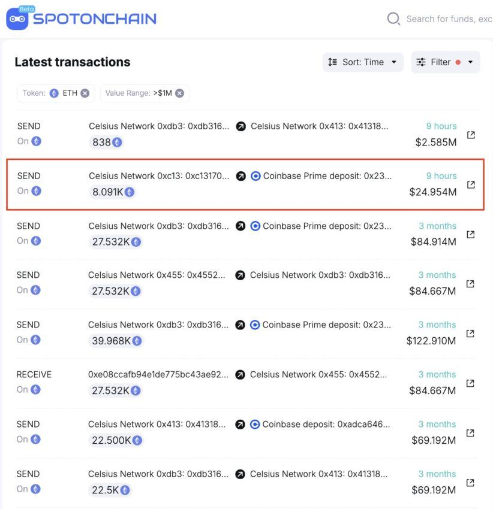Click the search magnifier icon

[x=393, y=19]
